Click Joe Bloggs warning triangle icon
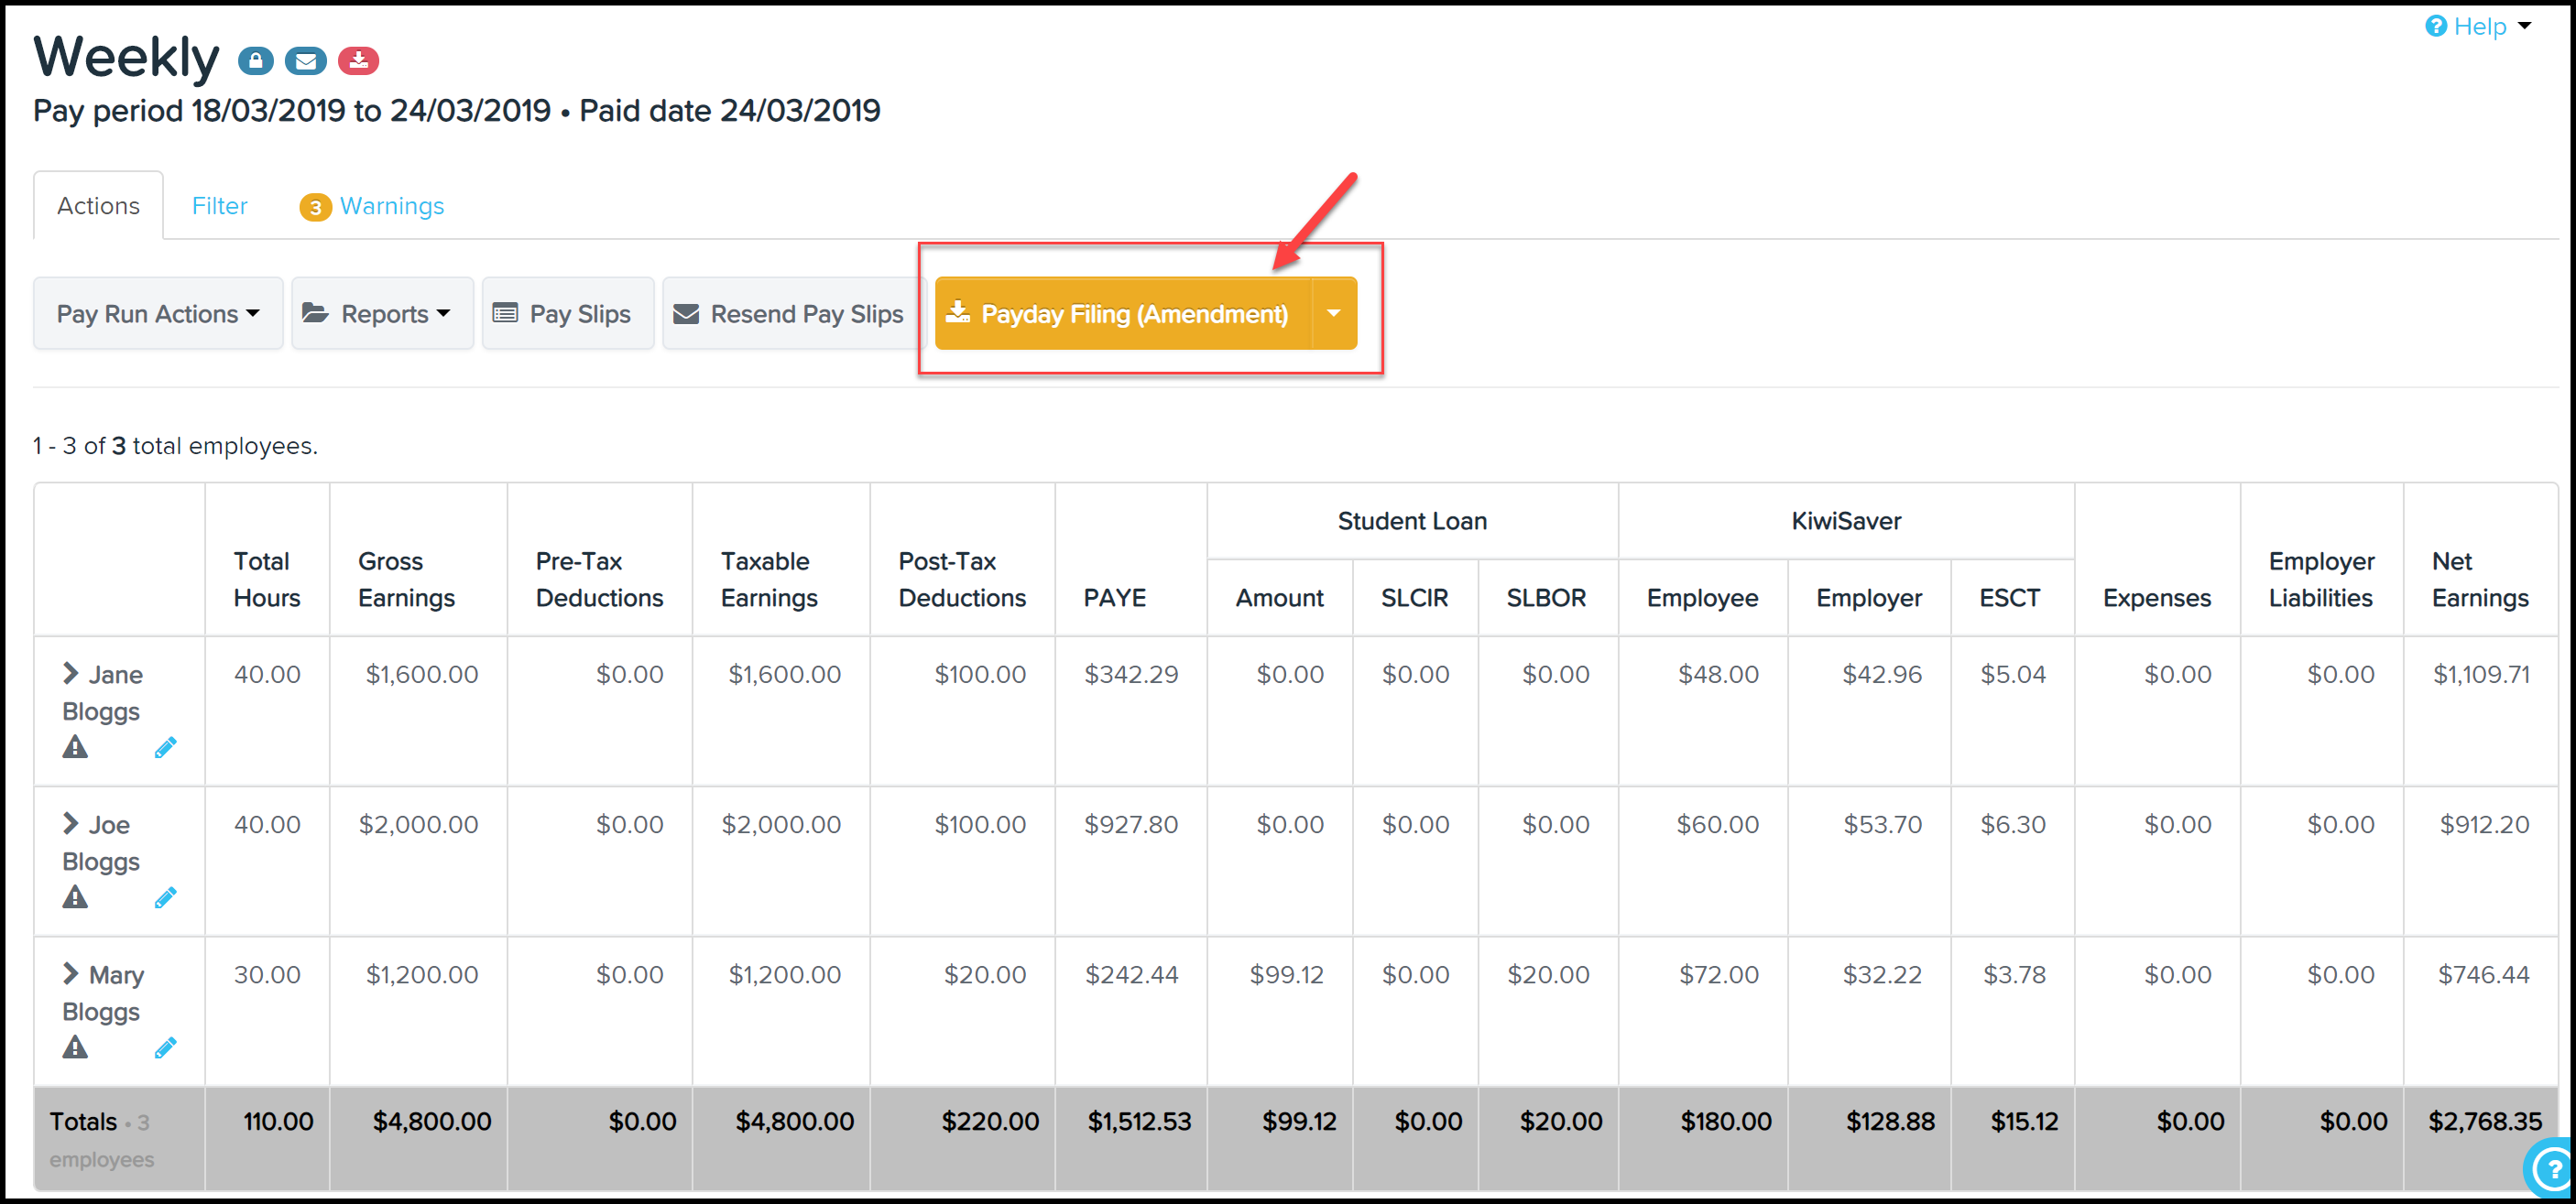This screenshot has height=1204, width=2576. tap(75, 896)
